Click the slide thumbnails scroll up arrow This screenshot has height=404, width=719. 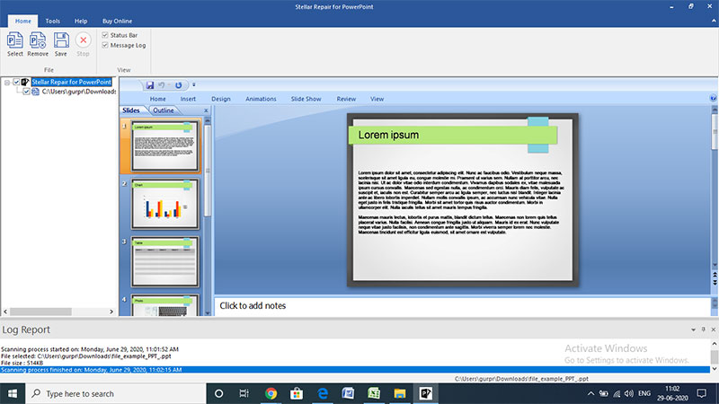pos(208,120)
